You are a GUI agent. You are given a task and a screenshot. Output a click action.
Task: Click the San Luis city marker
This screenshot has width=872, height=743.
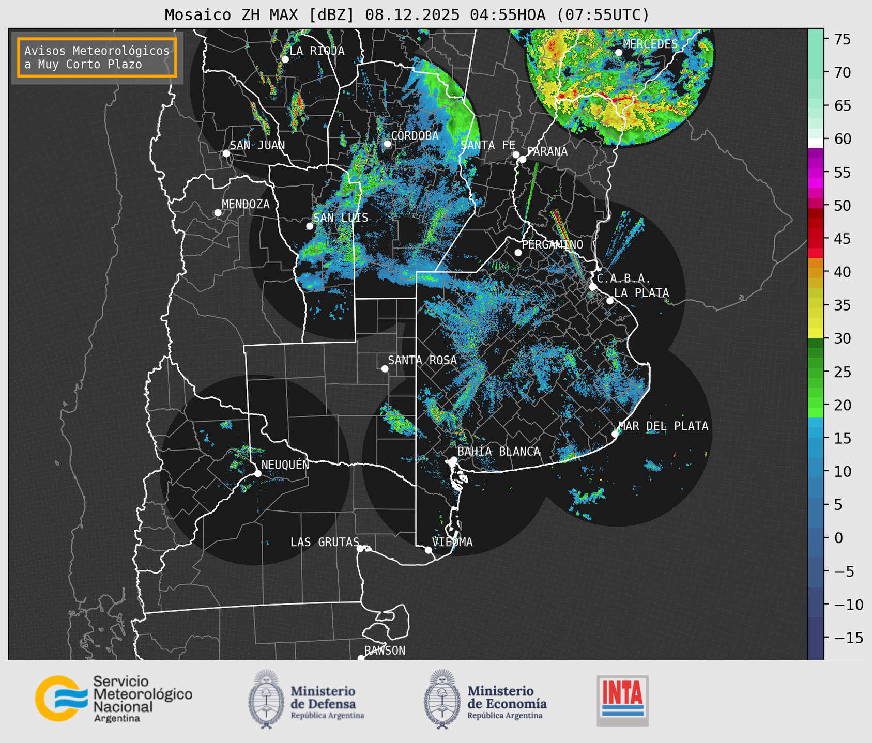point(310,226)
